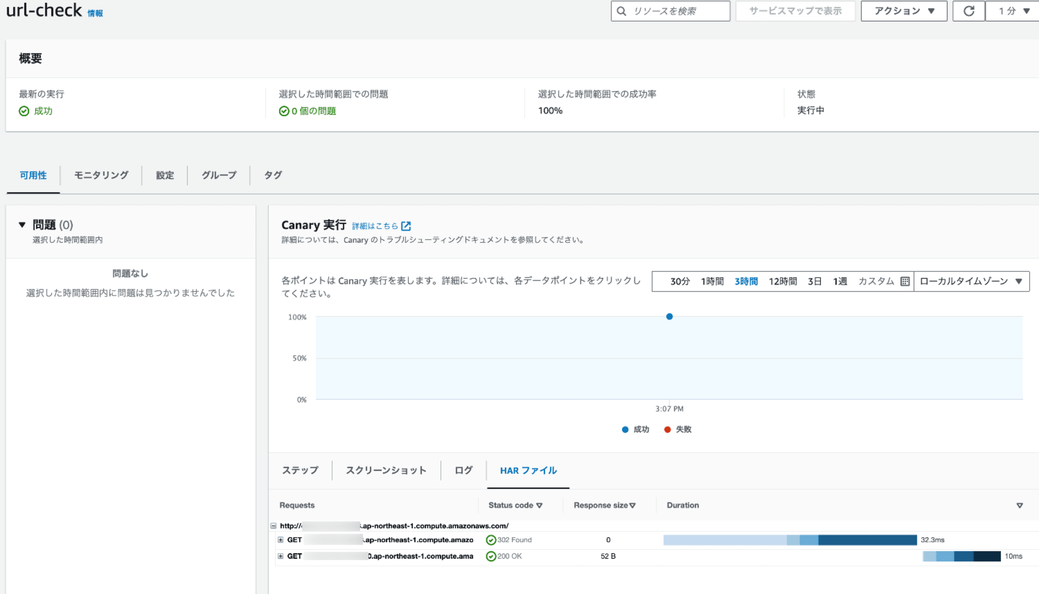
Task: Open the ローカルタイムゾーン dropdown
Action: 971,281
